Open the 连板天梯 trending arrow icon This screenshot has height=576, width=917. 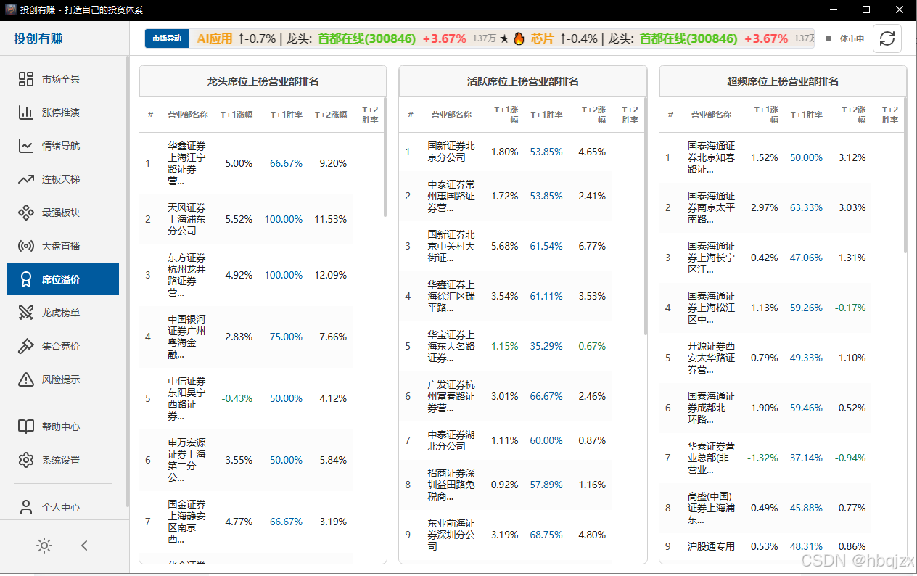[26, 179]
